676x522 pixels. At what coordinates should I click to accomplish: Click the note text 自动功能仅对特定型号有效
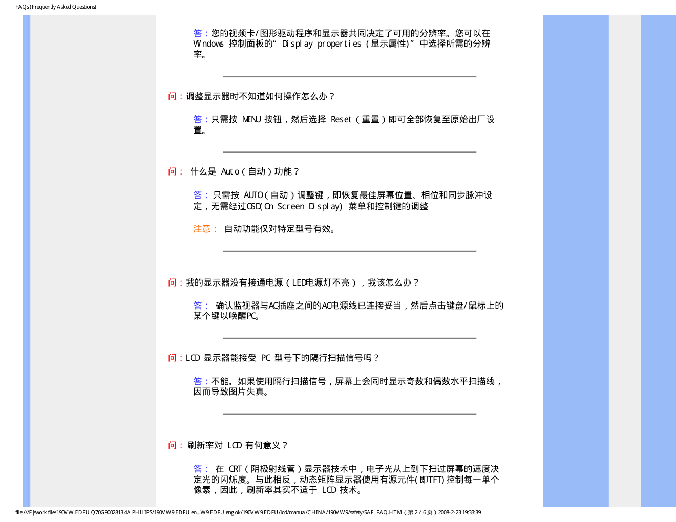click(x=281, y=229)
